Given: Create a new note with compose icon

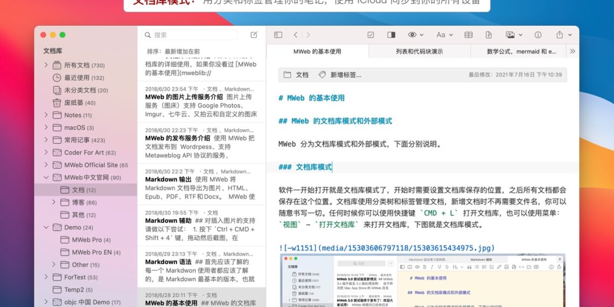Looking at the screenshot, I should coord(254,35).
